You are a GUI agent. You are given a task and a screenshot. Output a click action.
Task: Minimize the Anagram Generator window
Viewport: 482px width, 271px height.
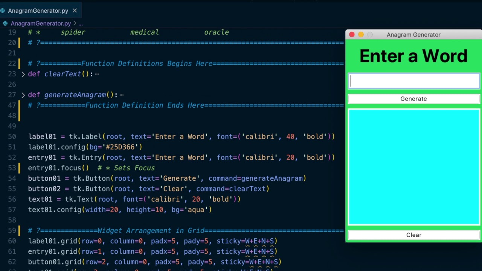pyautogui.click(x=361, y=35)
